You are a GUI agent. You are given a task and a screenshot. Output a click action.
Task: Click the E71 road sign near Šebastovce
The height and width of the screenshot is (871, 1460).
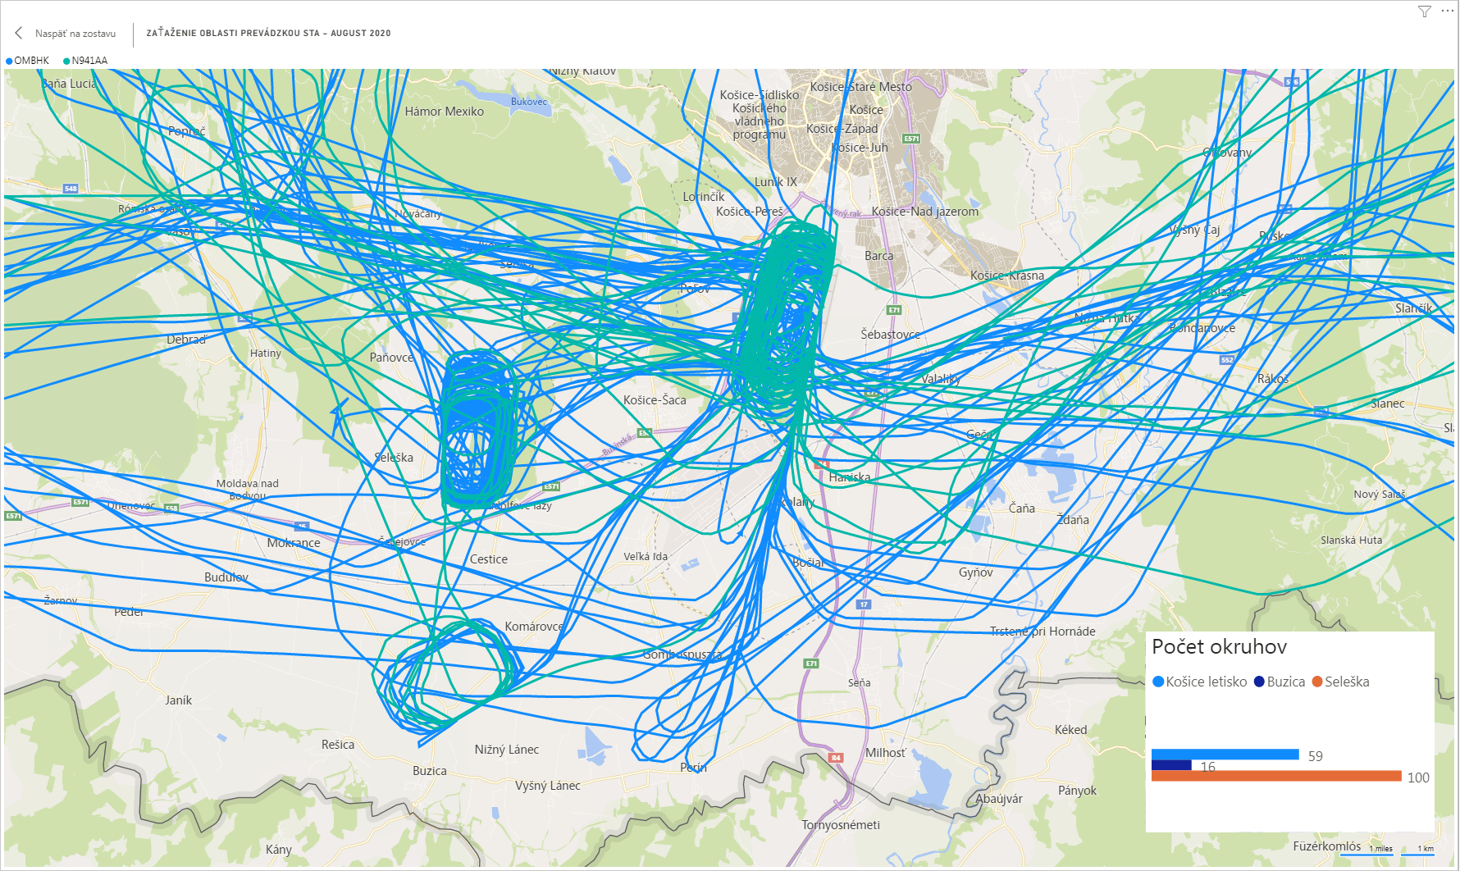[894, 310]
